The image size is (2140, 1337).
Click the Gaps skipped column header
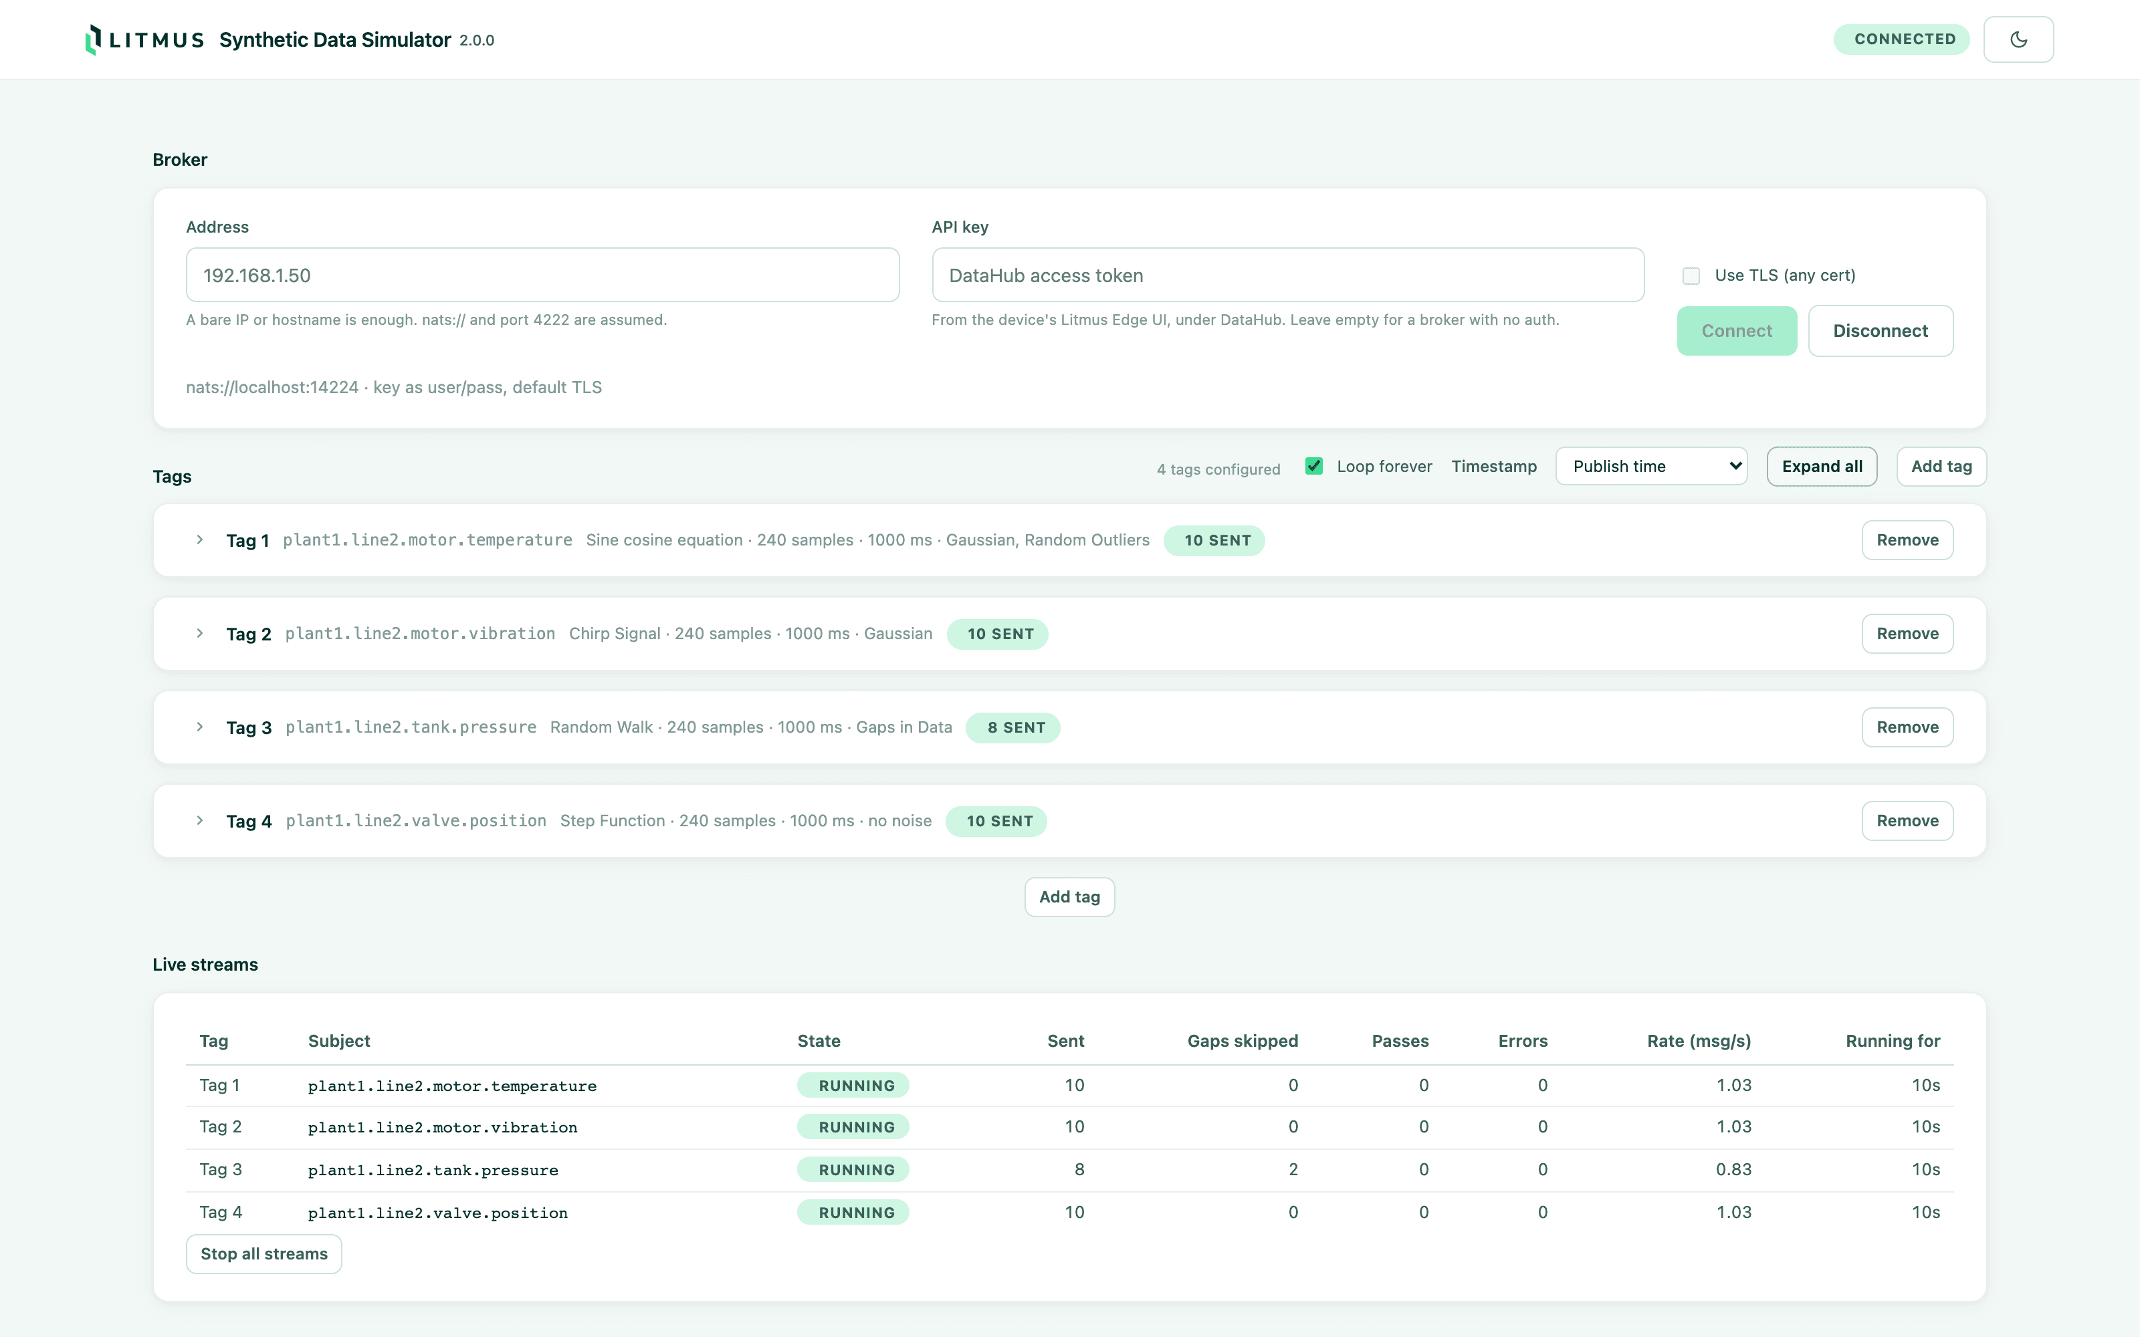1243,1041
